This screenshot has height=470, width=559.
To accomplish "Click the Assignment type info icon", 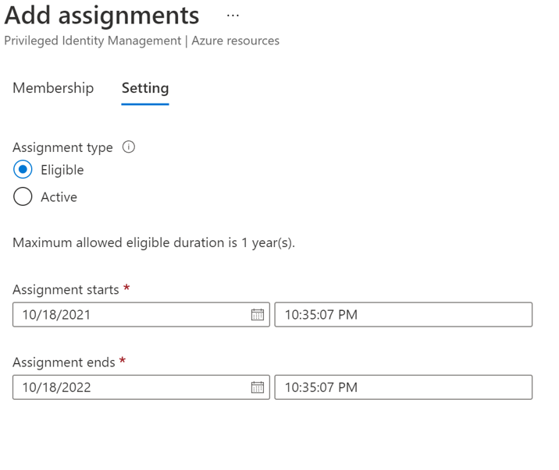I will click(130, 147).
